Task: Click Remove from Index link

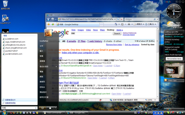Action: tap(114, 45)
